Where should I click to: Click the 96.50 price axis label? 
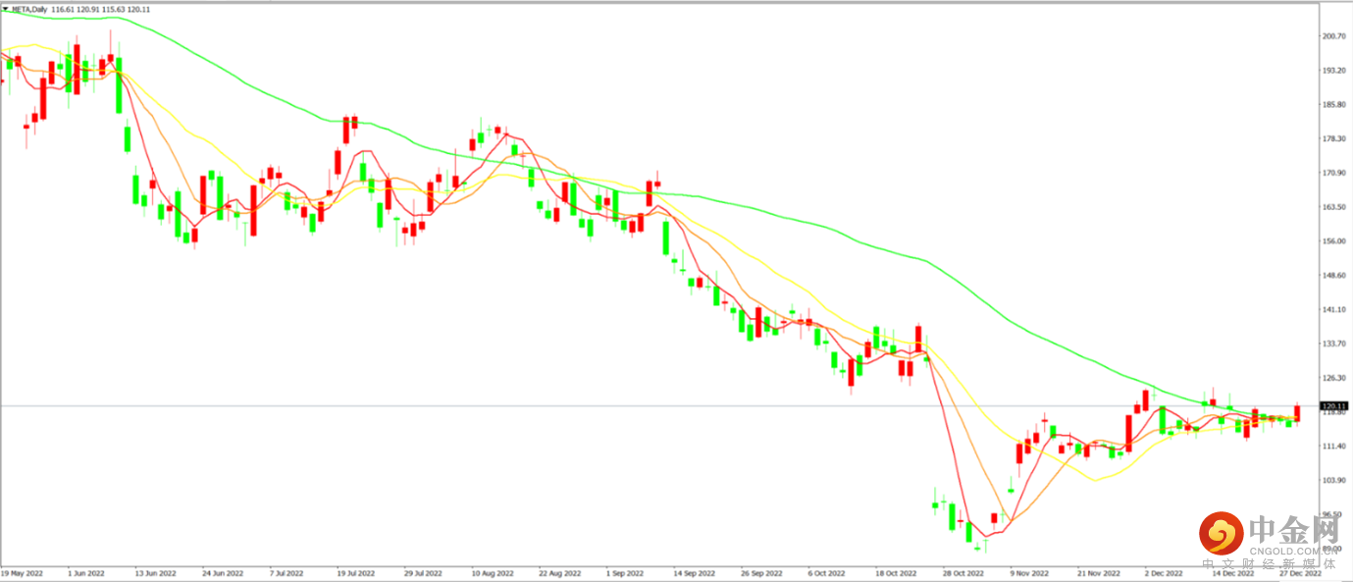pyautogui.click(x=1331, y=515)
